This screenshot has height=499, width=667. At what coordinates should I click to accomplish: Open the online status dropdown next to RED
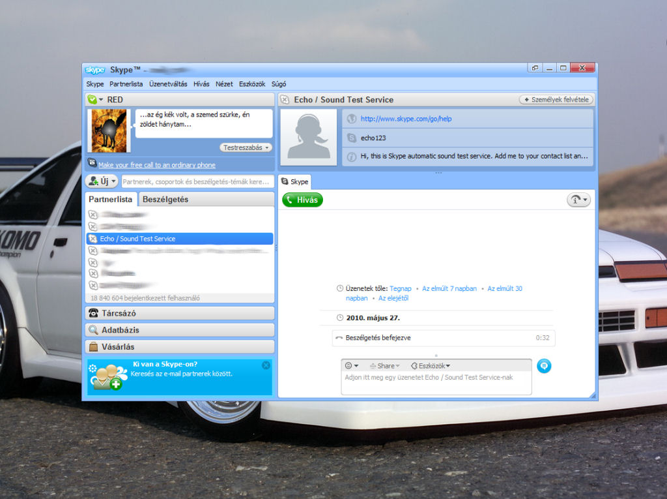point(96,100)
